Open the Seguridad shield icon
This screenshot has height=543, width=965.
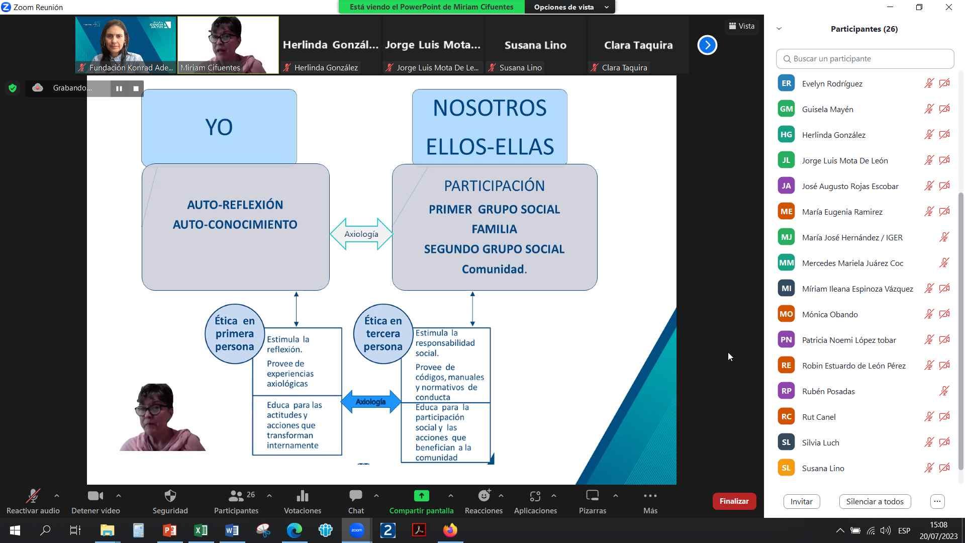[x=170, y=496]
